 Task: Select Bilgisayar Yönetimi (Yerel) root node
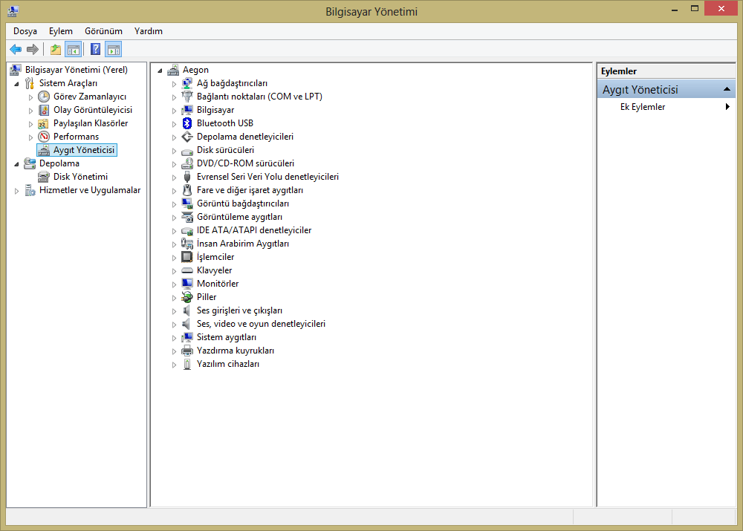pos(77,70)
